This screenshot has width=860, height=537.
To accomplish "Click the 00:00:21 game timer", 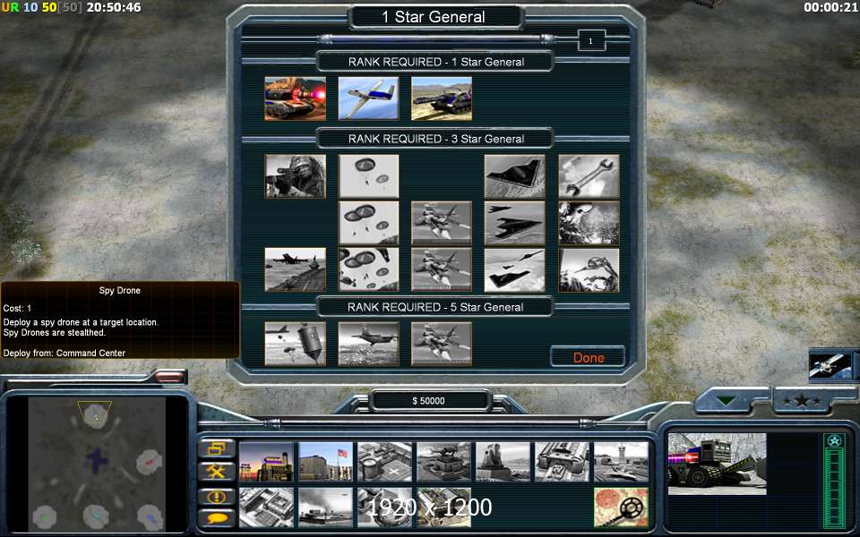I will [830, 7].
